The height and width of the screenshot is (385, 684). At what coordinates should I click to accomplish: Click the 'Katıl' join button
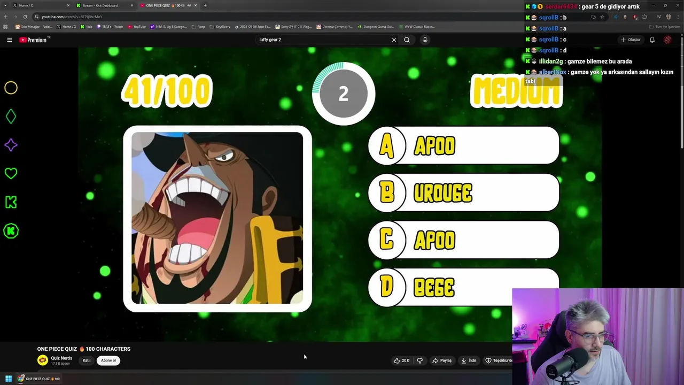(87, 360)
